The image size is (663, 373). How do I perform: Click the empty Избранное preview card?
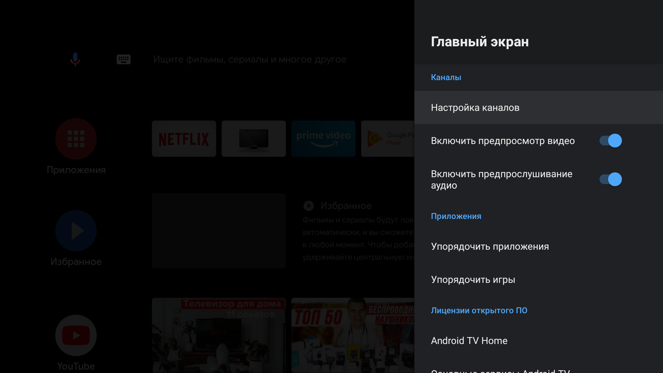(219, 231)
